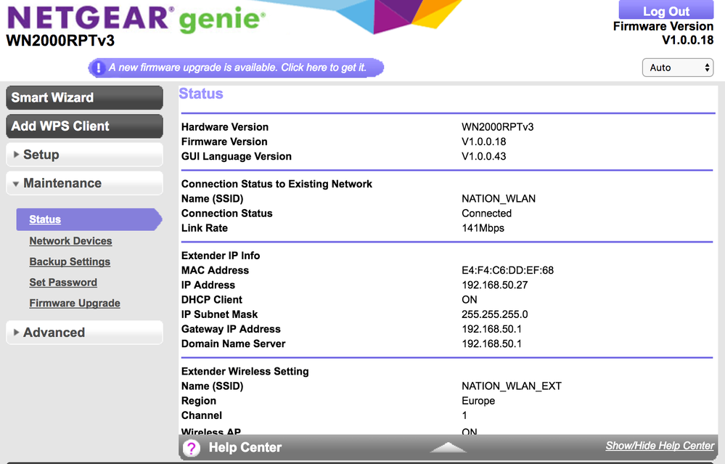Click Show/Hide Help Center link
The height and width of the screenshot is (464, 725).
[660, 446]
